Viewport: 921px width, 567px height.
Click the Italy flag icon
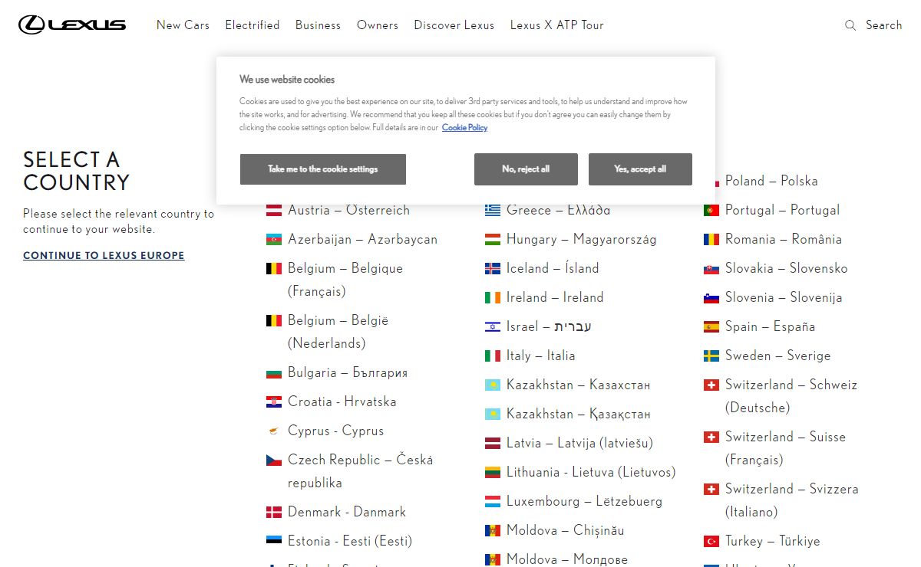tap(493, 356)
